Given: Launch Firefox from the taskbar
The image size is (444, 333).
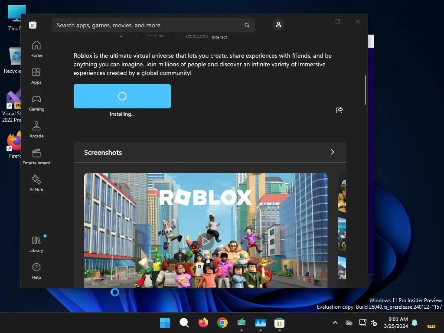Looking at the screenshot, I should tap(203, 323).
